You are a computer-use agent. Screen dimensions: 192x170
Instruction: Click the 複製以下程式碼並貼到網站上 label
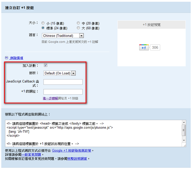coord(28,114)
